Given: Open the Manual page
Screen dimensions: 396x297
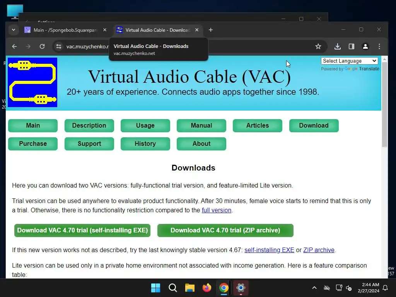Looking at the screenshot, I should point(201,126).
